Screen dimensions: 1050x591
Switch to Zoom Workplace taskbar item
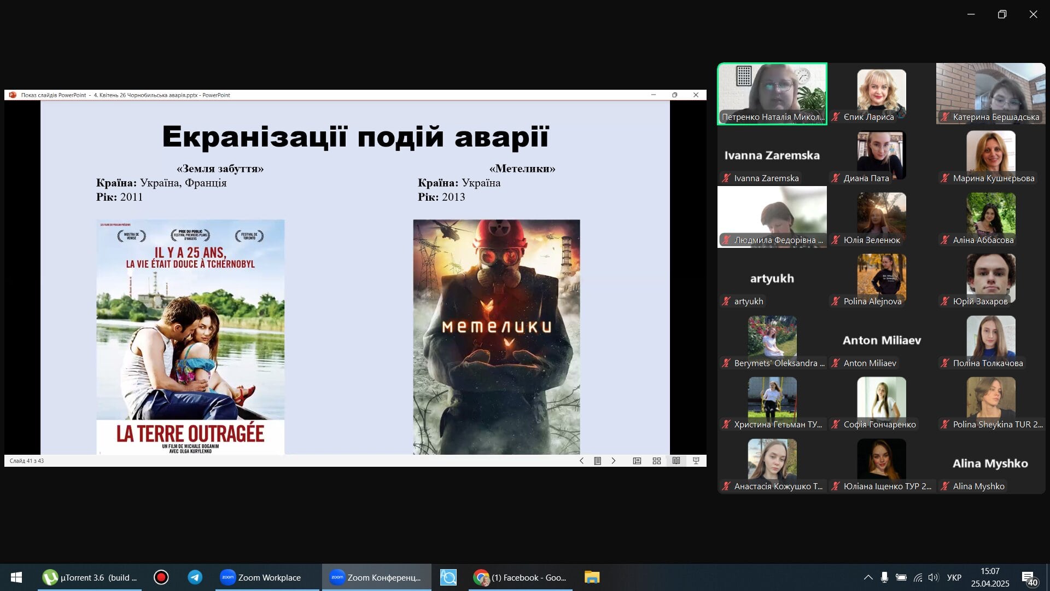pyautogui.click(x=267, y=577)
